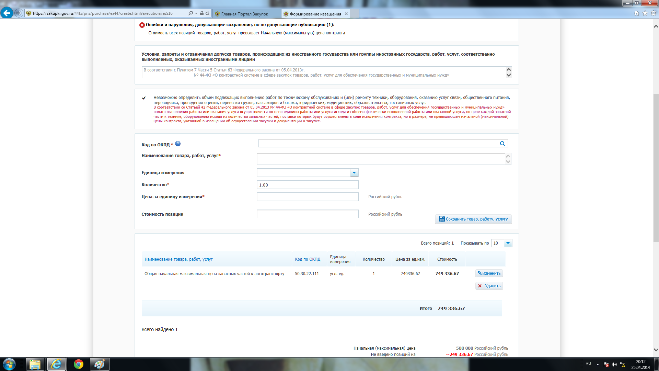The width and height of the screenshot is (659, 371).
Task: Open the browser settings gear icon
Action: pos(654,13)
